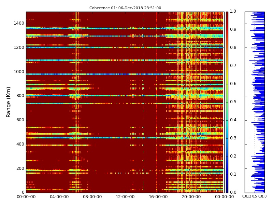The width and height of the screenshot is (273, 205).
Task: Select the 20:00:00 time axis tick
Action: point(191,197)
